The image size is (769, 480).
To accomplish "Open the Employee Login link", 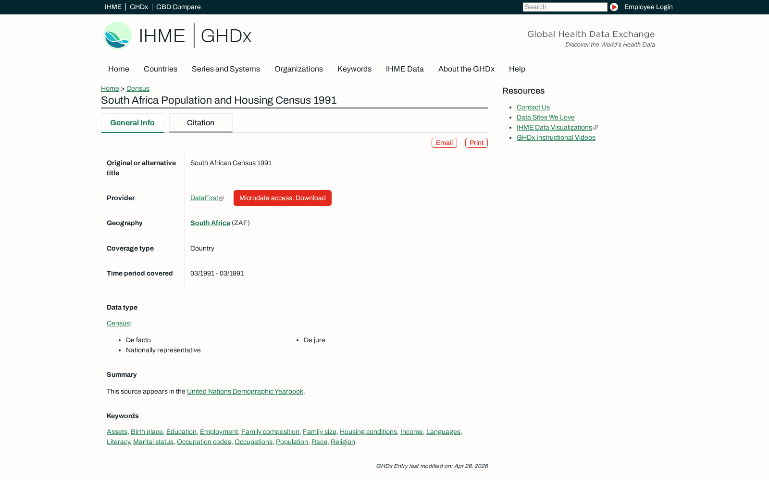I will tap(648, 7).
